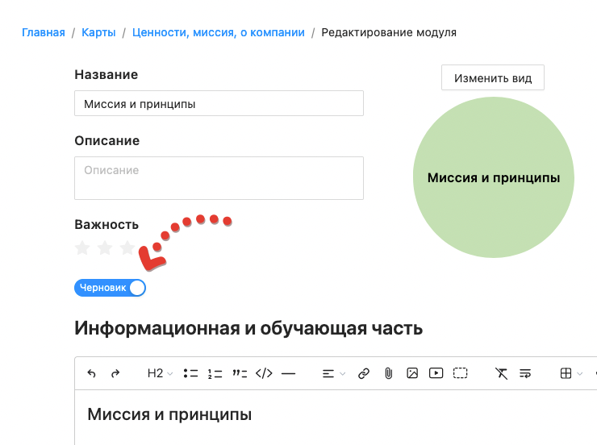
Task: Redo the last editor change
Action: (115, 373)
